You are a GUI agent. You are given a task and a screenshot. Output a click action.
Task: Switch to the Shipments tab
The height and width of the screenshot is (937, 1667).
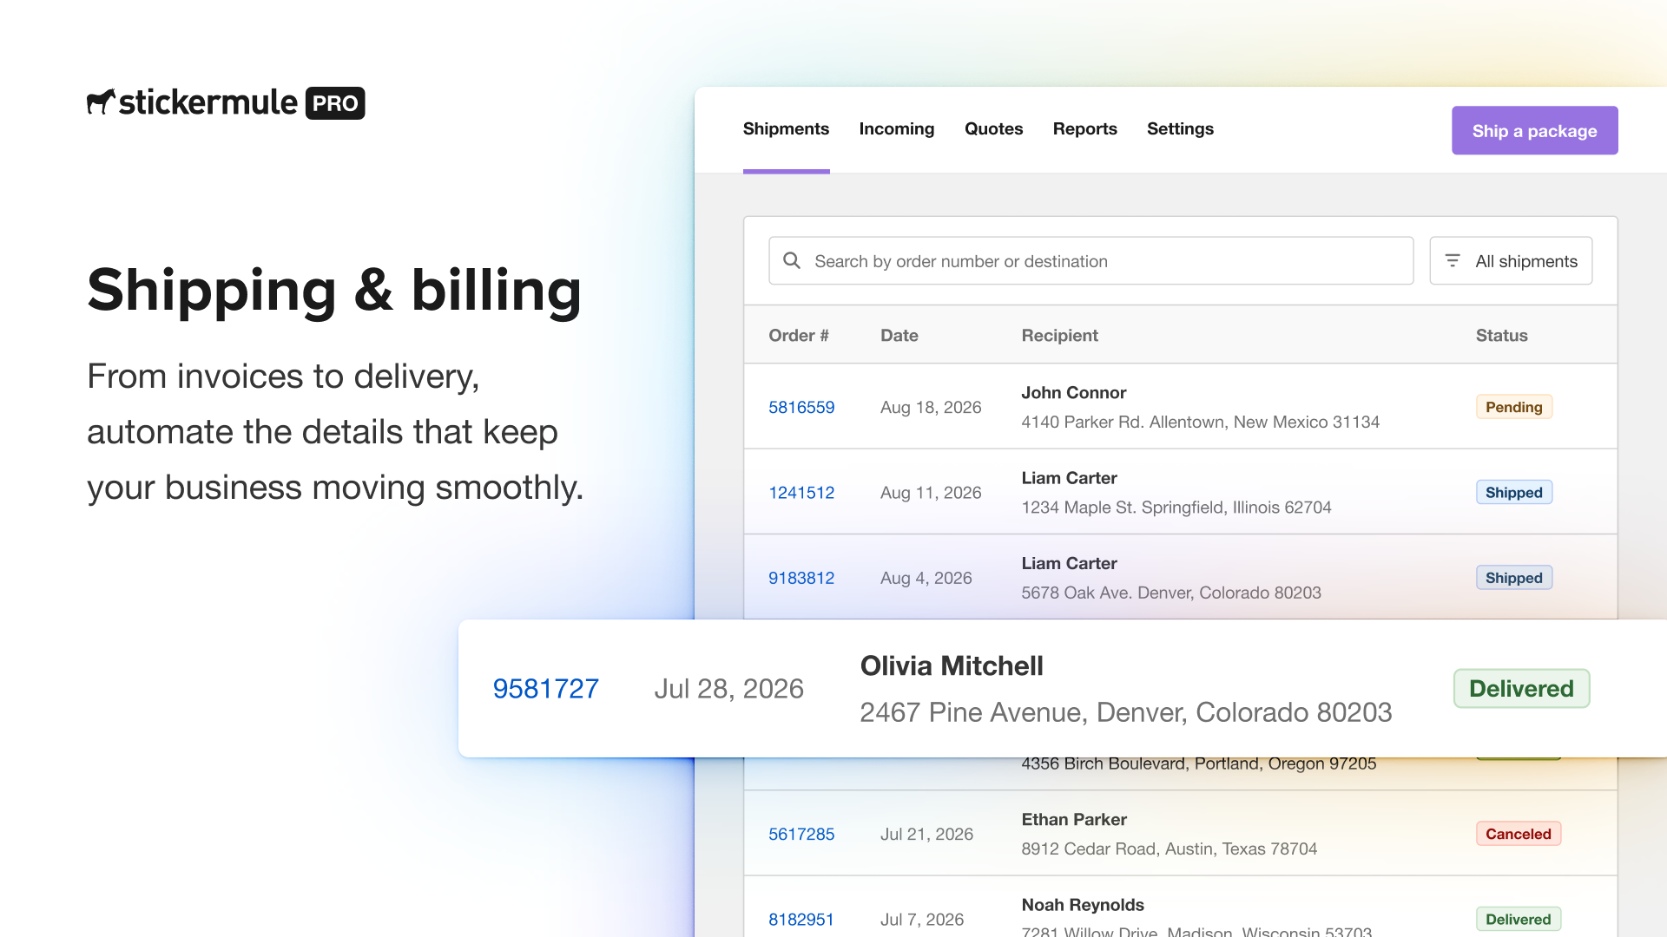pos(786,128)
